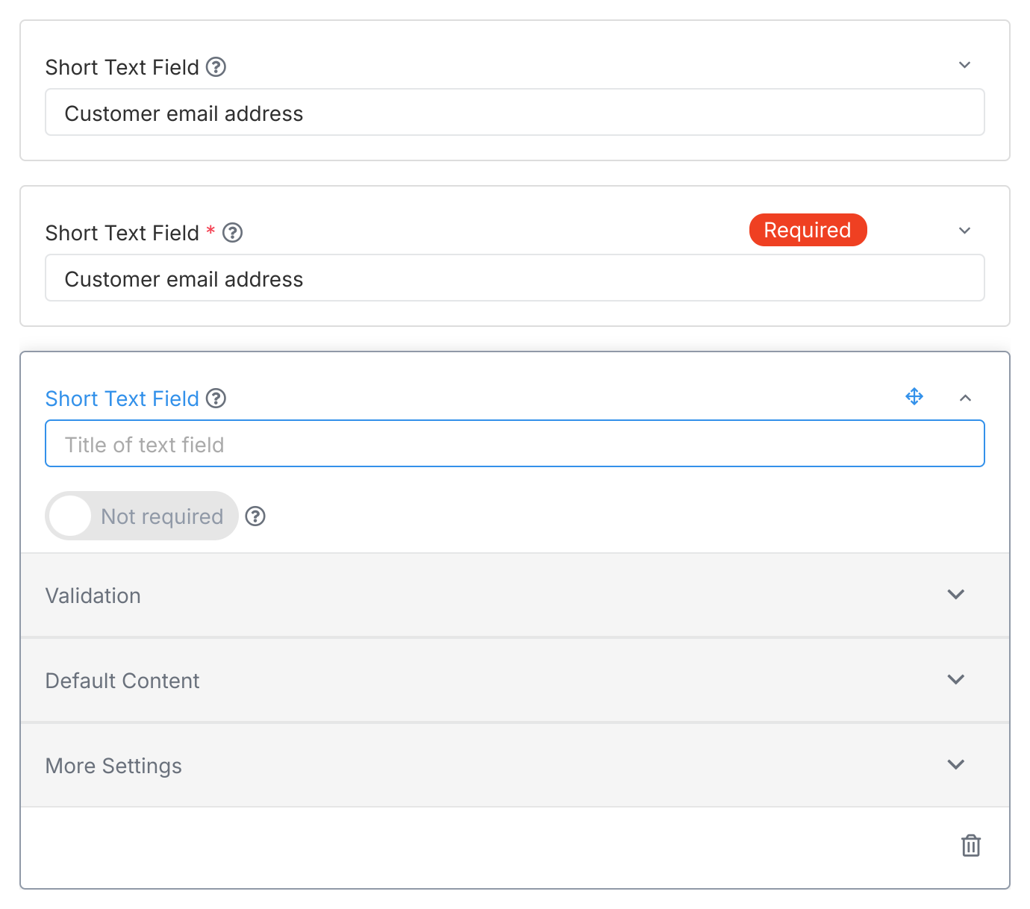The height and width of the screenshot is (909, 1030).
Task: Select the Customer email address value in the first field
Action: coord(184,113)
